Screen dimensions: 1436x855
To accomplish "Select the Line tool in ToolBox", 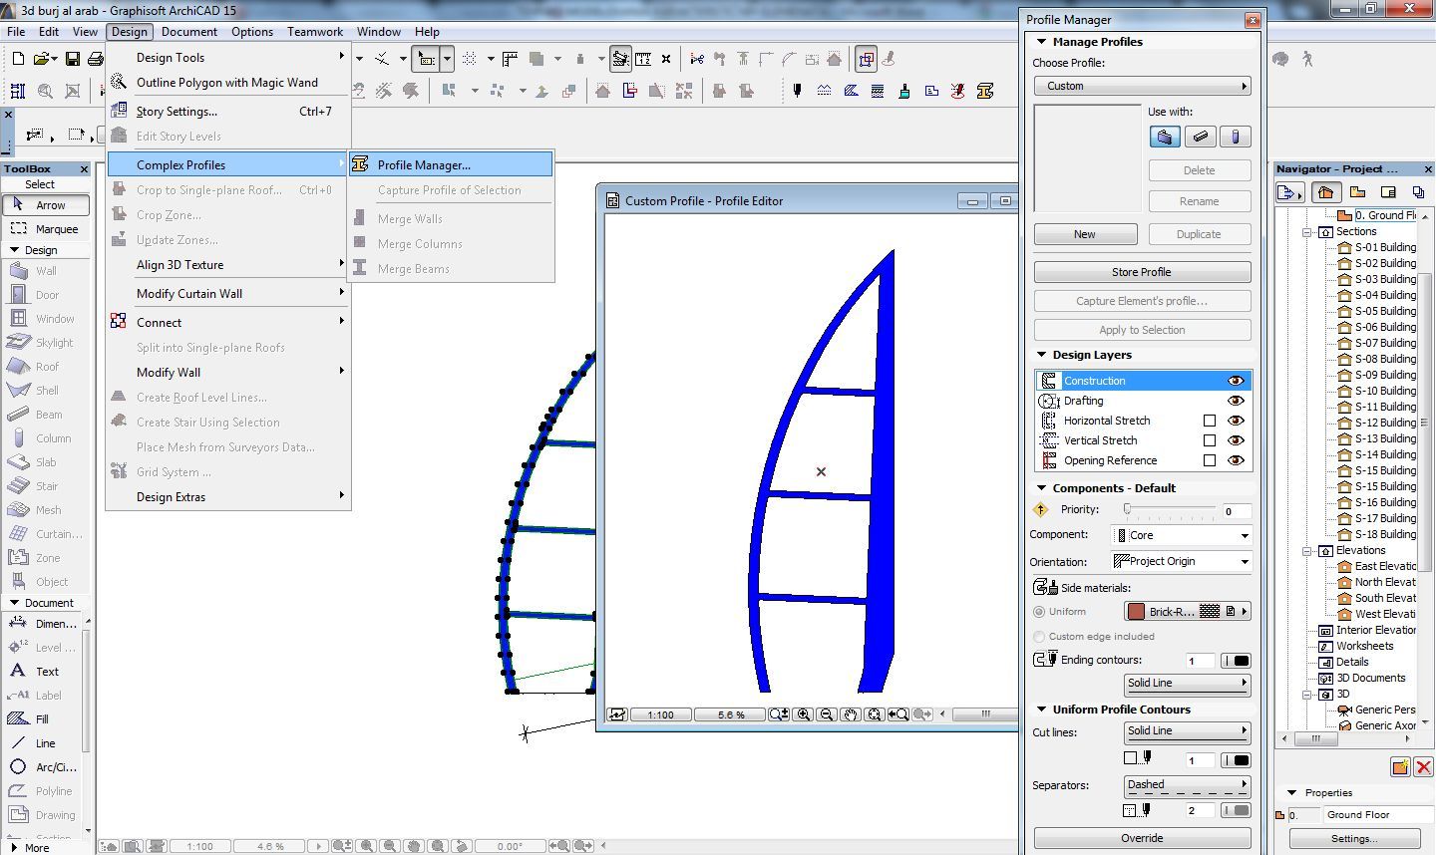I will pyautogui.click(x=46, y=743).
